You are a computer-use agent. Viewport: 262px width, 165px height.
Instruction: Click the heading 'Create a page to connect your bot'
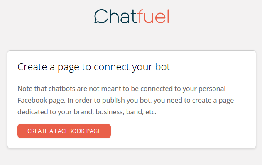pyautogui.click(x=93, y=67)
